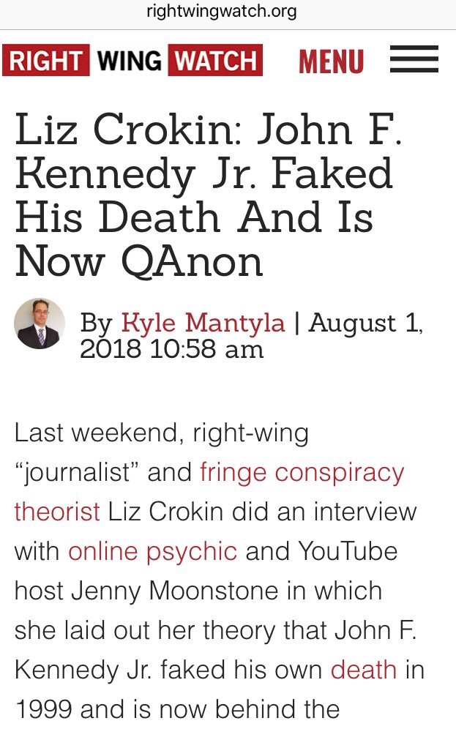The image size is (456, 729).
Task: Follow the red 'death' link
Action: coord(364,669)
